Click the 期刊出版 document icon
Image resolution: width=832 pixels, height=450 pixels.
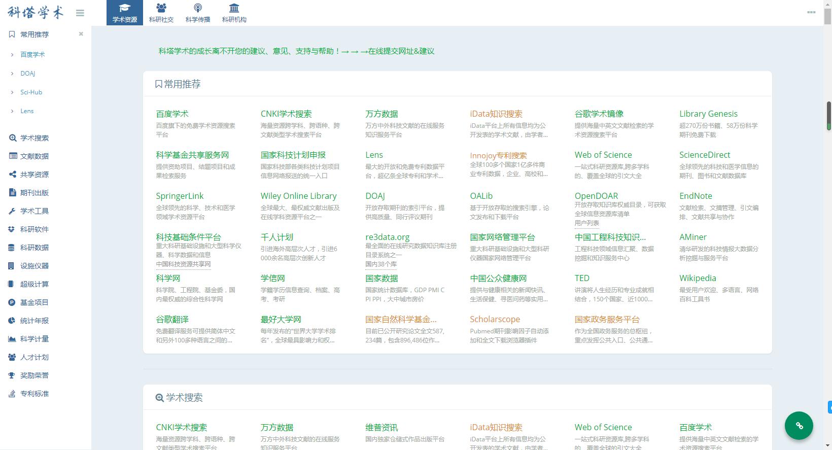tap(13, 193)
